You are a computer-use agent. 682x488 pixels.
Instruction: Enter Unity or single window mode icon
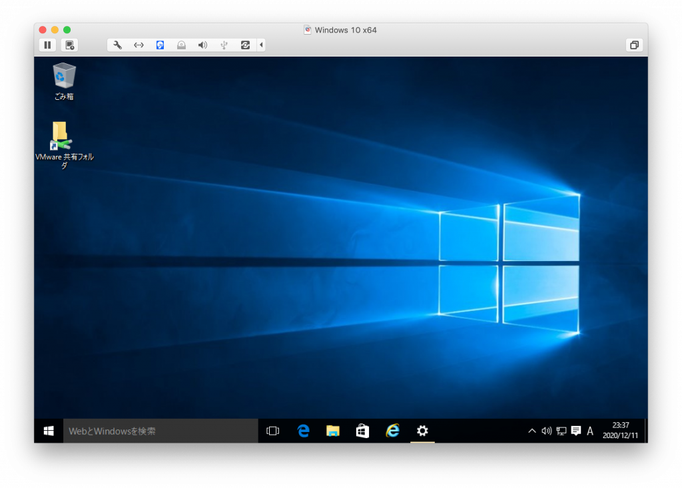[634, 45]
